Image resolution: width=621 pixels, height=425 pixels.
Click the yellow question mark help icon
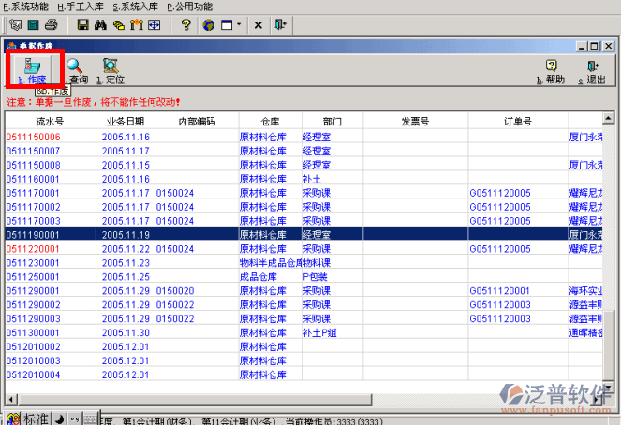click(x=186, y=24)
